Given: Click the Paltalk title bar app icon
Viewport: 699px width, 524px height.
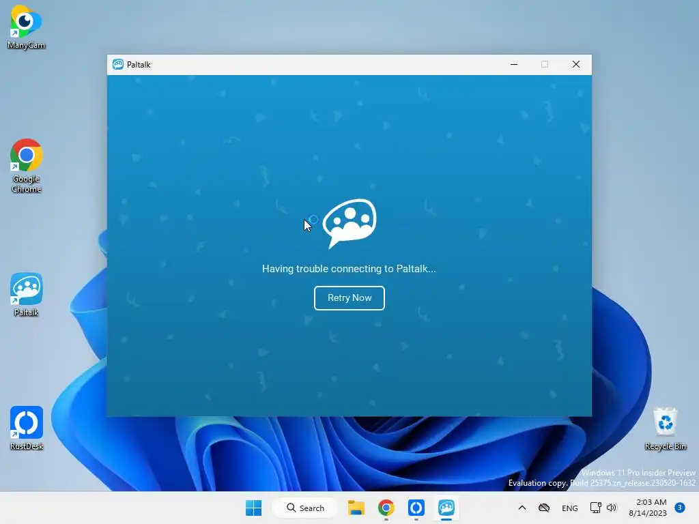Looking at the screenshot, I should (117, 65).
